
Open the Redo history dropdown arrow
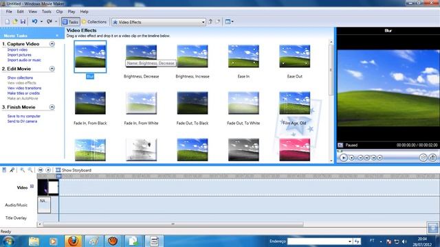pyautogui.click(x=56, y=21)
